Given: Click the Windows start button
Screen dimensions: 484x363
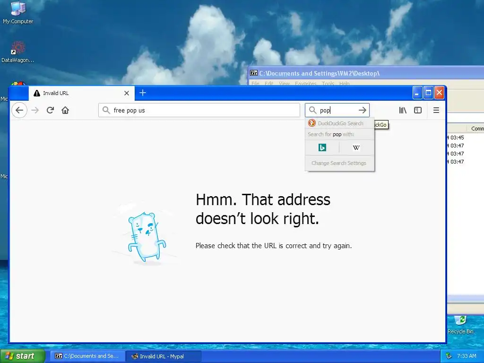Looking at the screenshot, I should tap(23, 356).
